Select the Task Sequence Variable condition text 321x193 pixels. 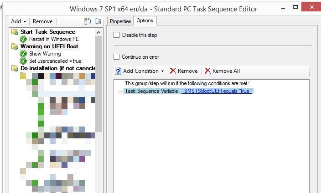pyautogui.click(x=151, y=91)
